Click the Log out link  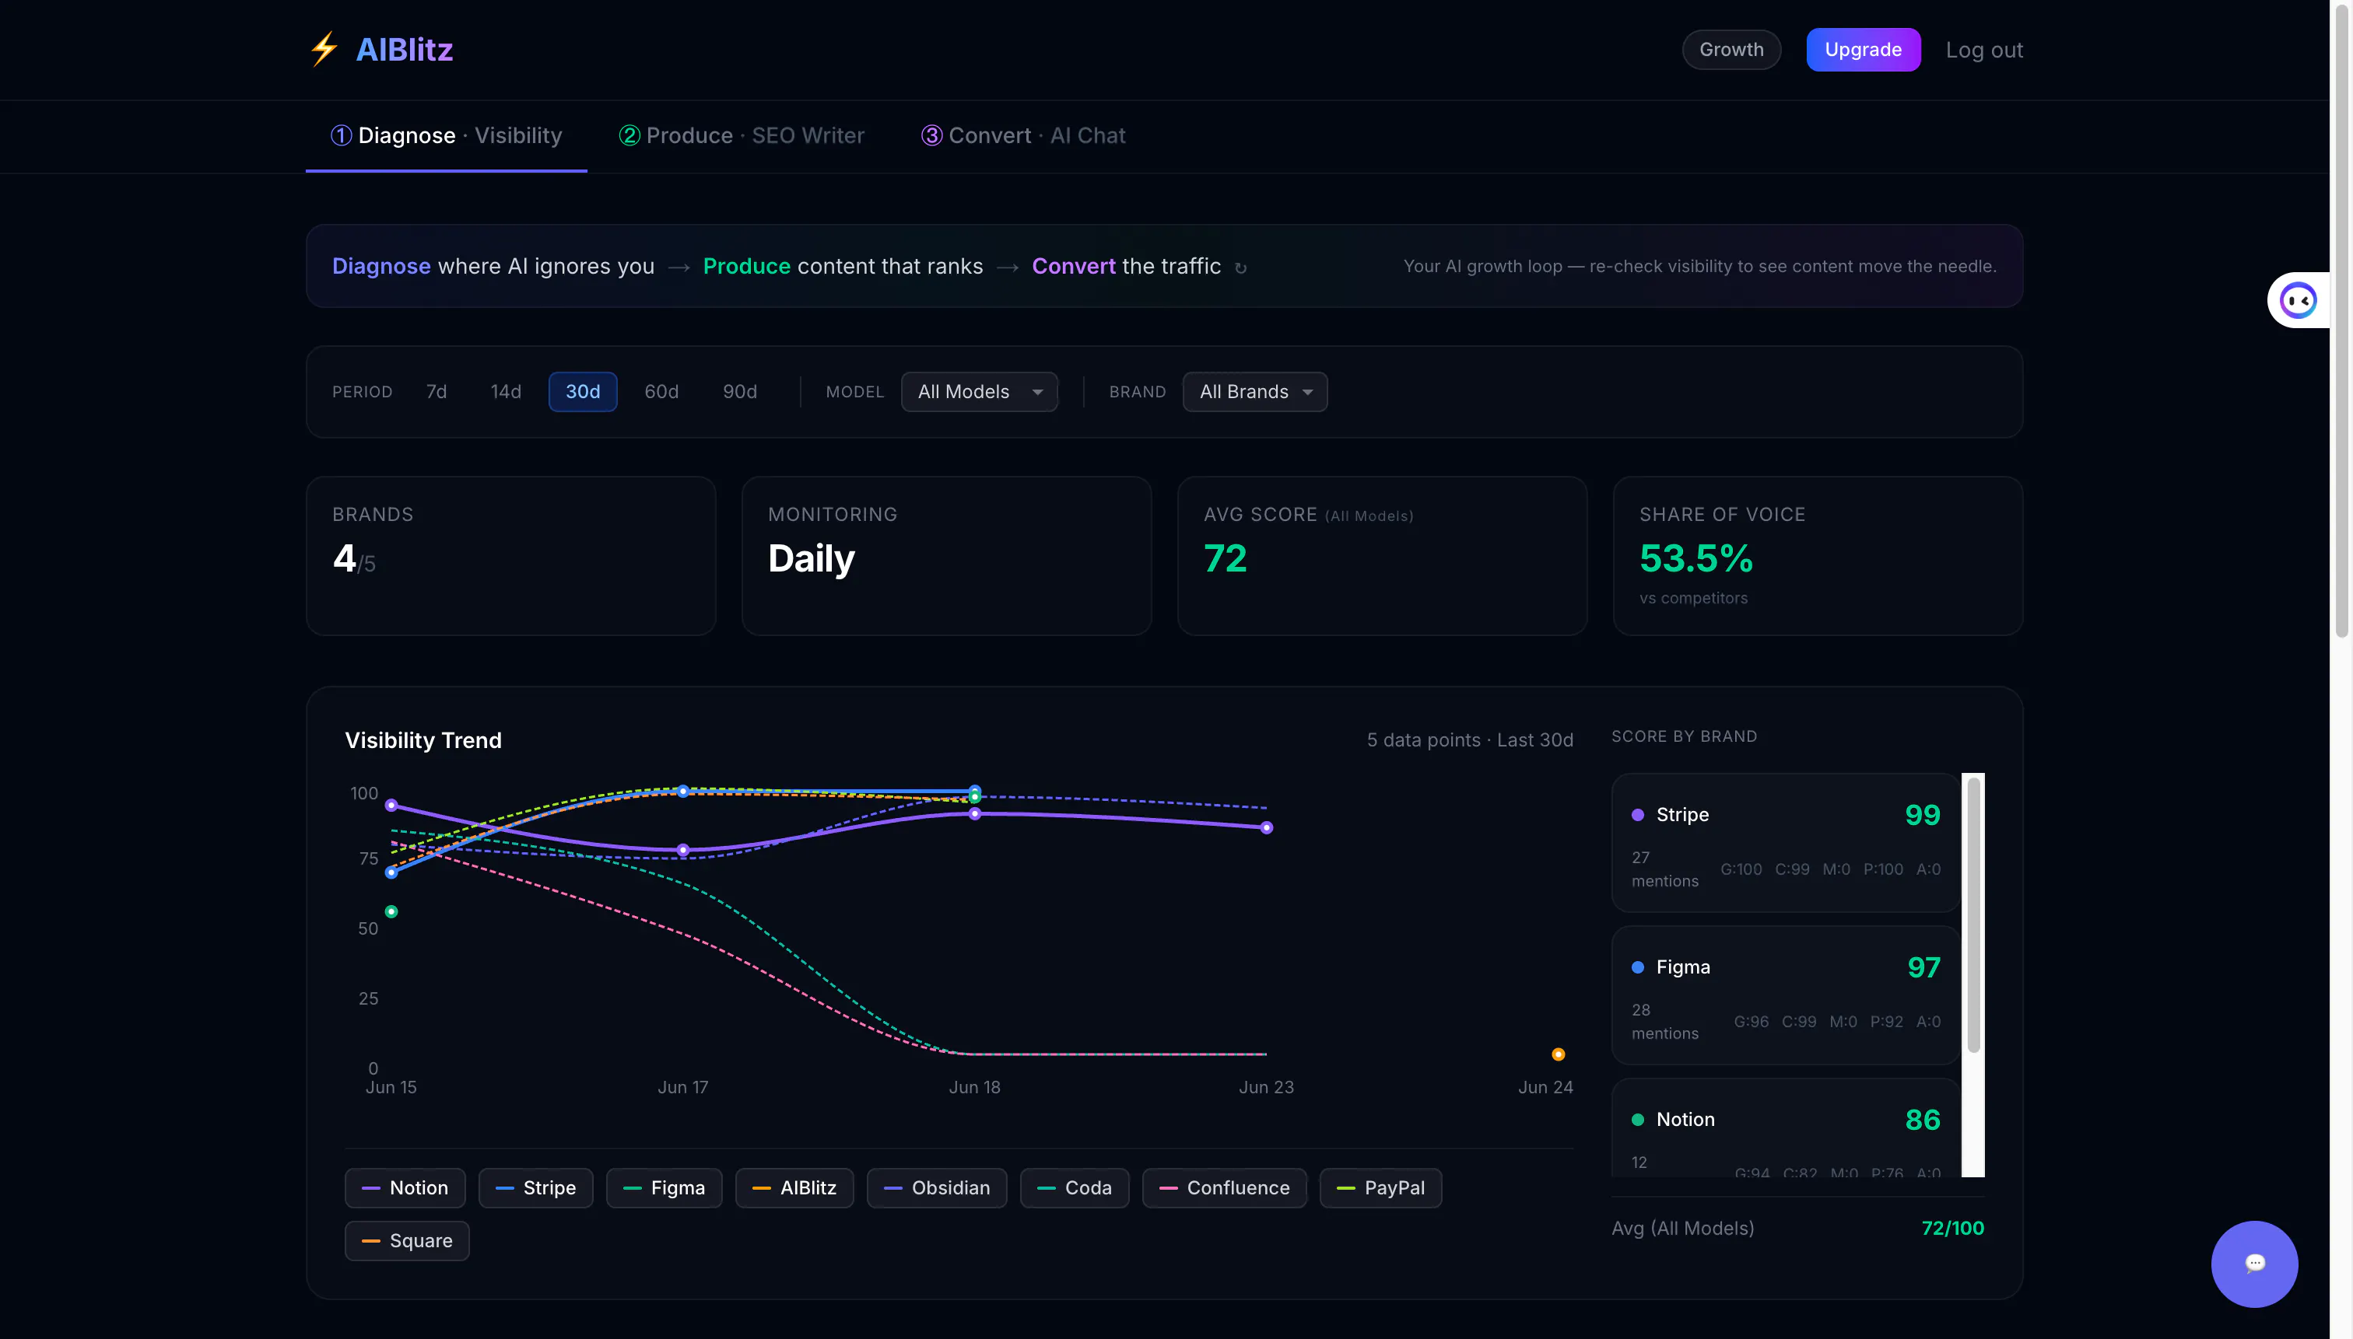[x=1984, y=50]
